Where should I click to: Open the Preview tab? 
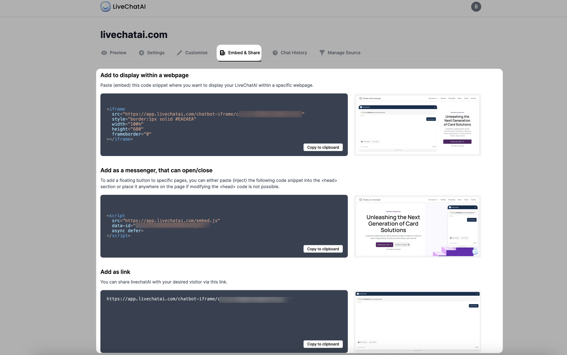point(118,53)
